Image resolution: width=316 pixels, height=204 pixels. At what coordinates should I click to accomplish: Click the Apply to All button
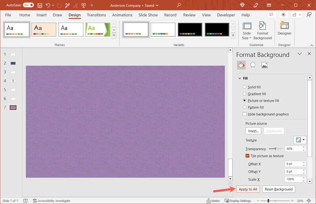[248, 189]
